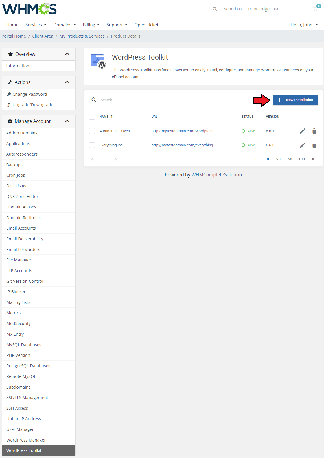Sort by the VERSION column header

(273, 117)
